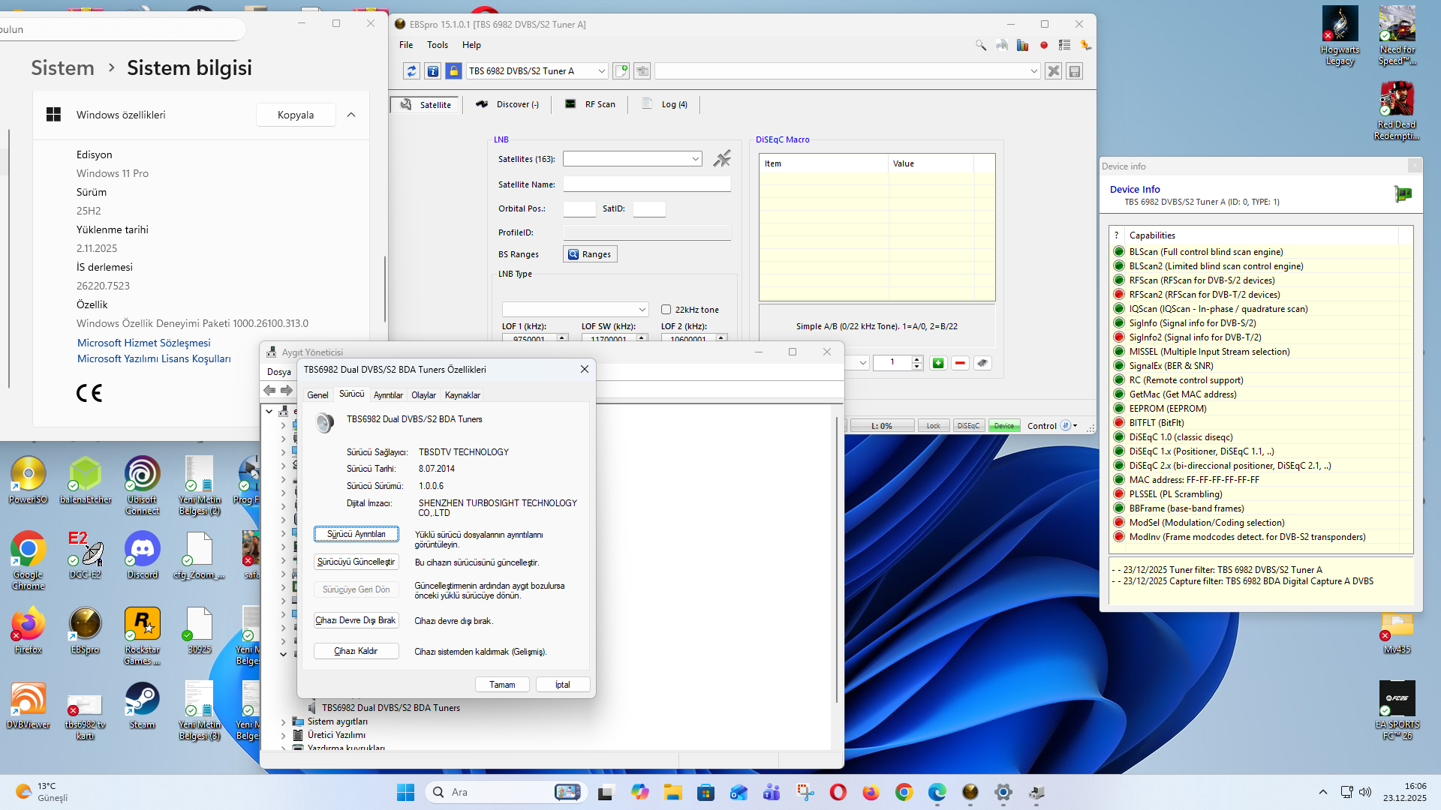Click the Sürücü Ayrıntıları button
The width and height of the screenshot is (1441, 810).
point(356,534)
